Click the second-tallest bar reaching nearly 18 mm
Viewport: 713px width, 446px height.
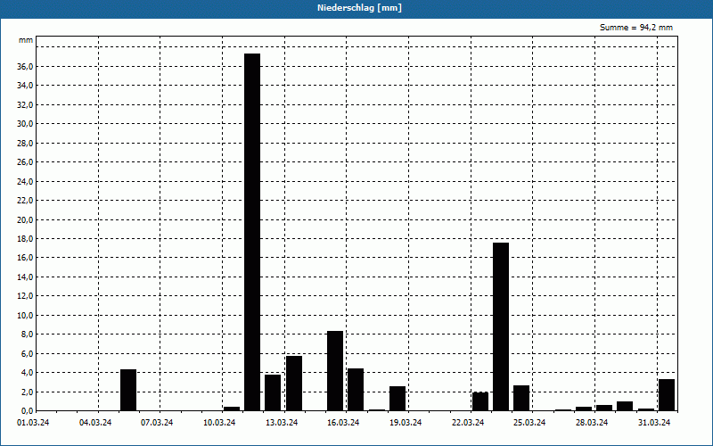point(501,326)
